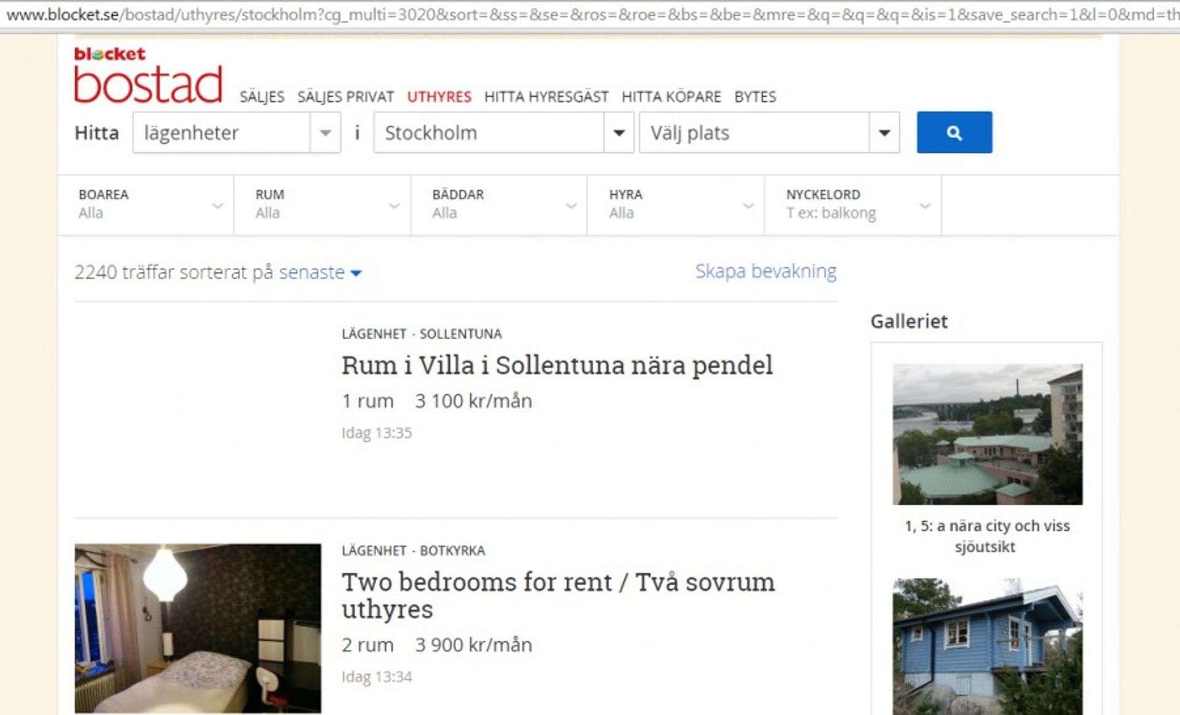This screenshot has width=1180, height=715.
Task: Change sort order via senaste dropdown
Action: (320, 272)
